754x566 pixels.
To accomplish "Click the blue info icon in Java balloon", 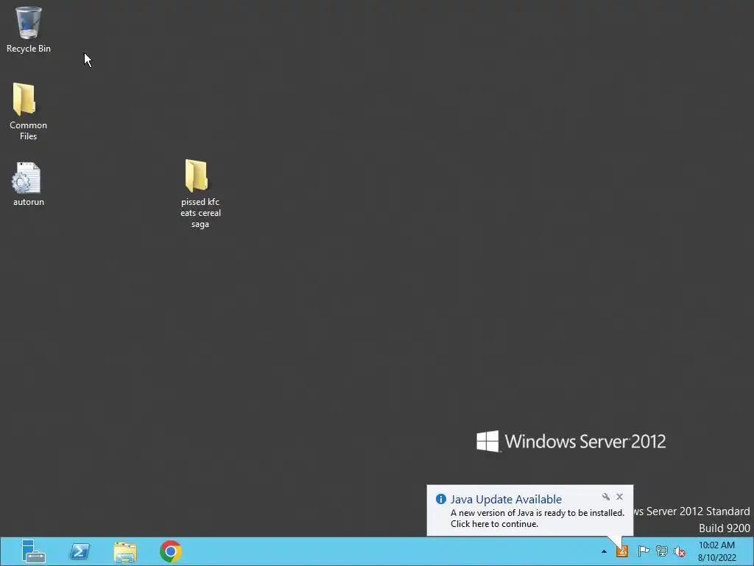I will [x=440, y=499].
